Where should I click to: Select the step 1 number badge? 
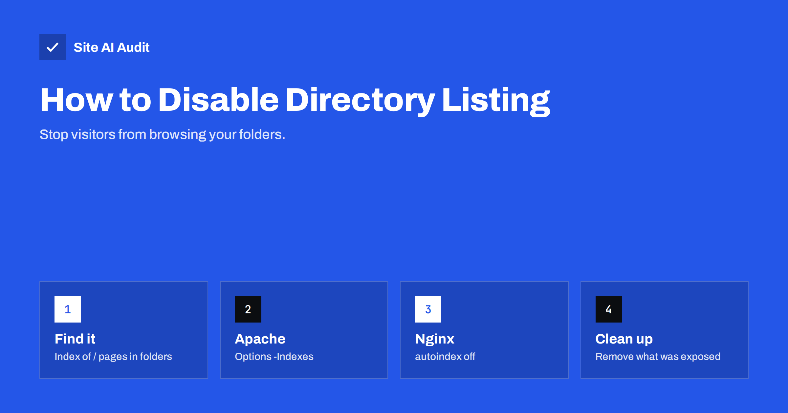(68, 309)
